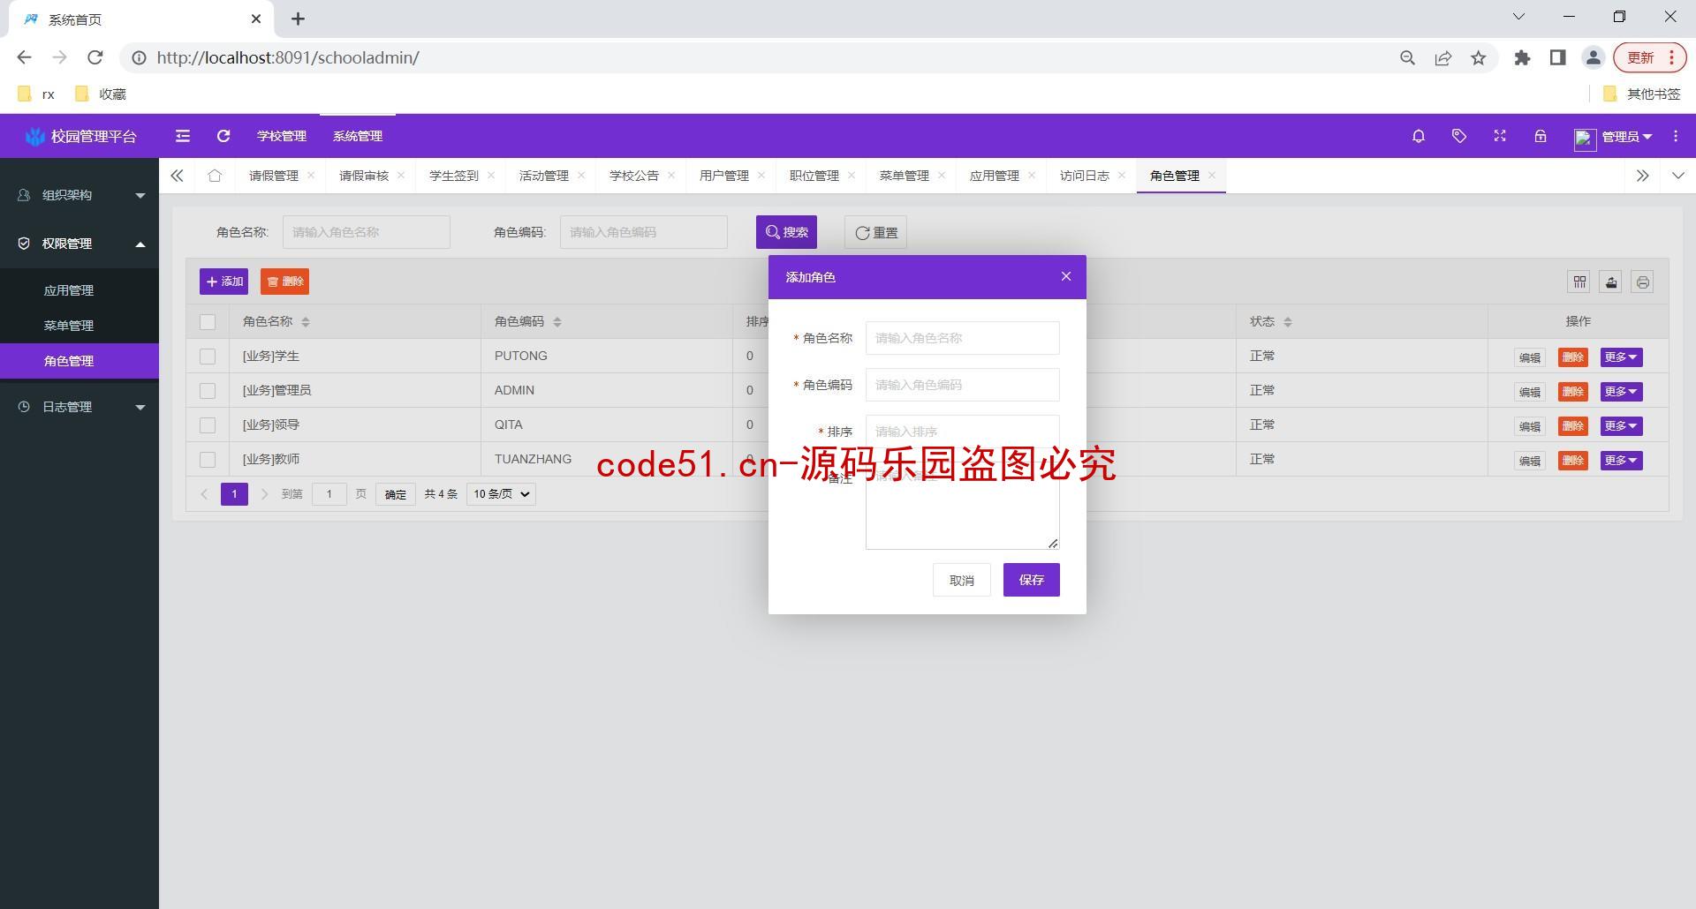Open 更多 dropdown for 领导 row
1696x909 pixels.
pyautogui.click(x=1621, y=426)
